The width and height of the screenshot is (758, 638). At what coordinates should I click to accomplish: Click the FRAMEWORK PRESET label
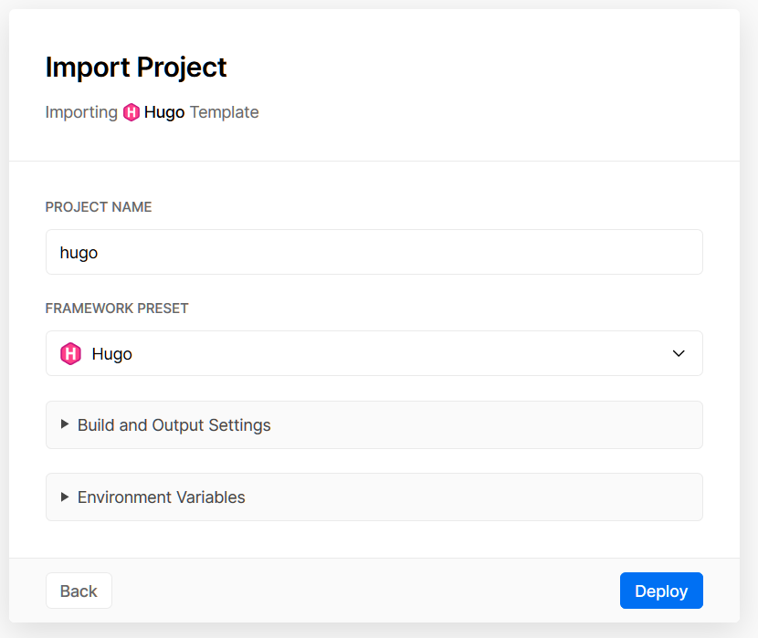click(117, 309)
